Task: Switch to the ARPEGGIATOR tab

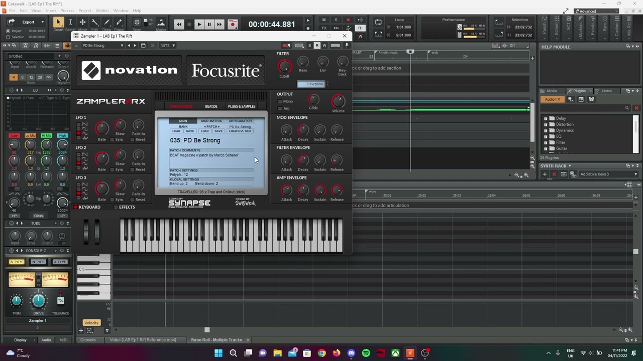Action: (240, 121)
